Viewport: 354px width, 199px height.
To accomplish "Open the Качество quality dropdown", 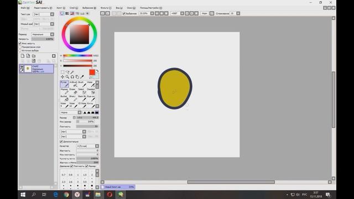I will click(87, 146).
